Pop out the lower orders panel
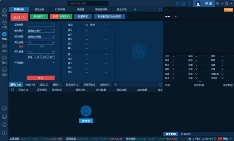 click(x=161, y=85)
